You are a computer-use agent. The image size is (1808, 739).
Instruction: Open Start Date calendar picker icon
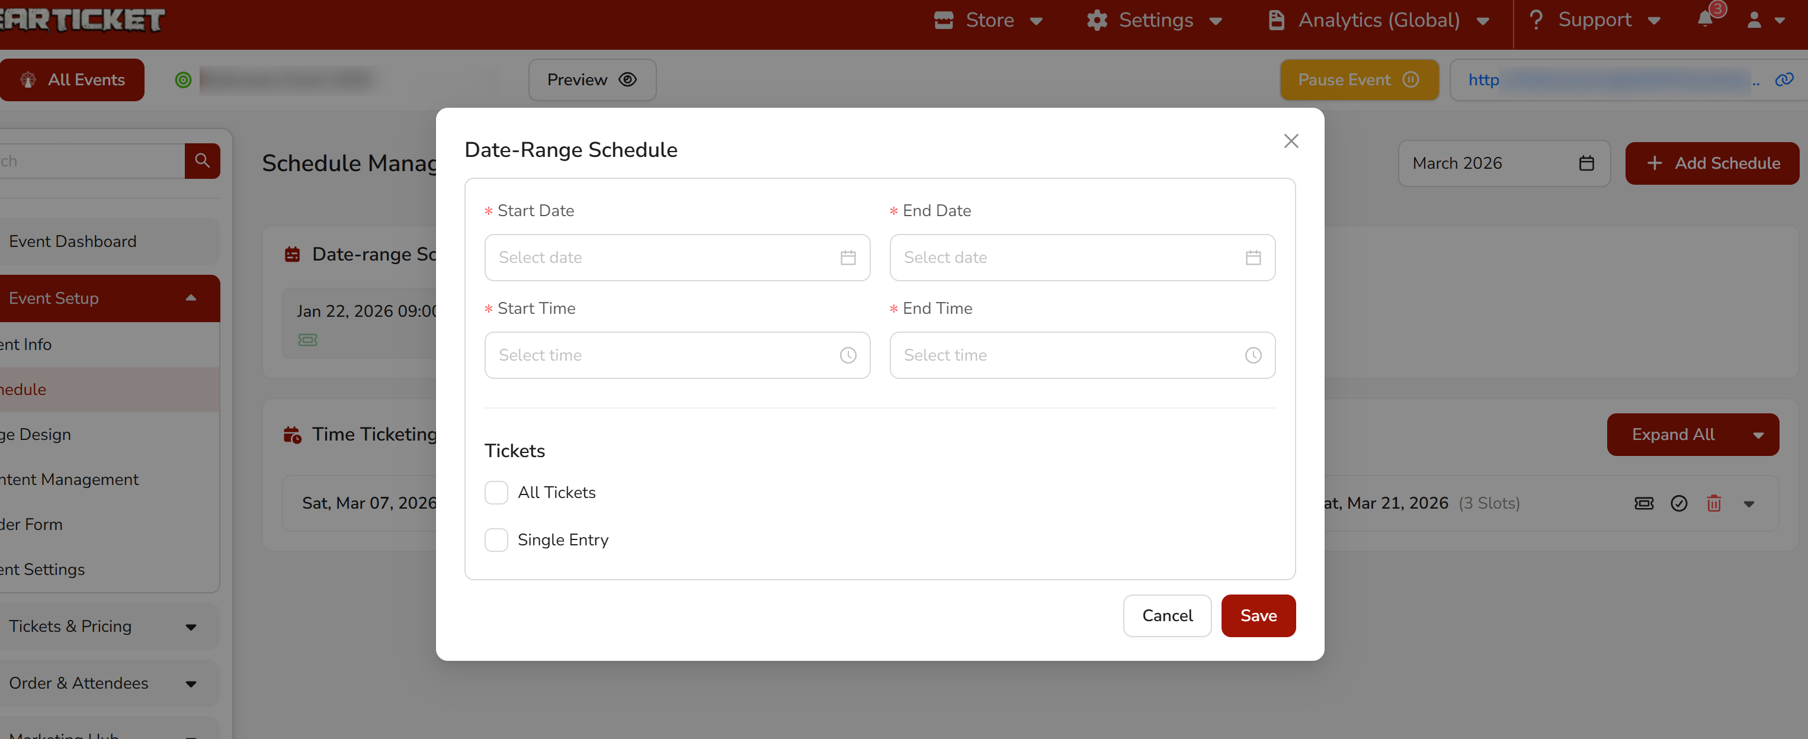847,258
